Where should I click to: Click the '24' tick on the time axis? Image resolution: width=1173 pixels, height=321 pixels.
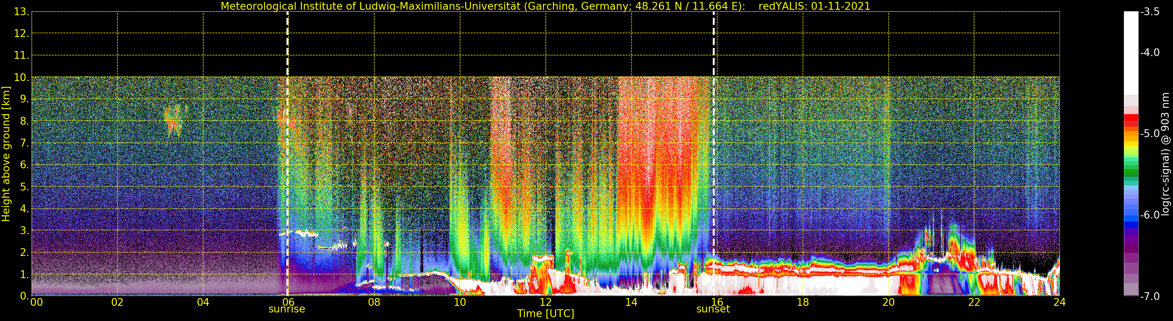1060,302
